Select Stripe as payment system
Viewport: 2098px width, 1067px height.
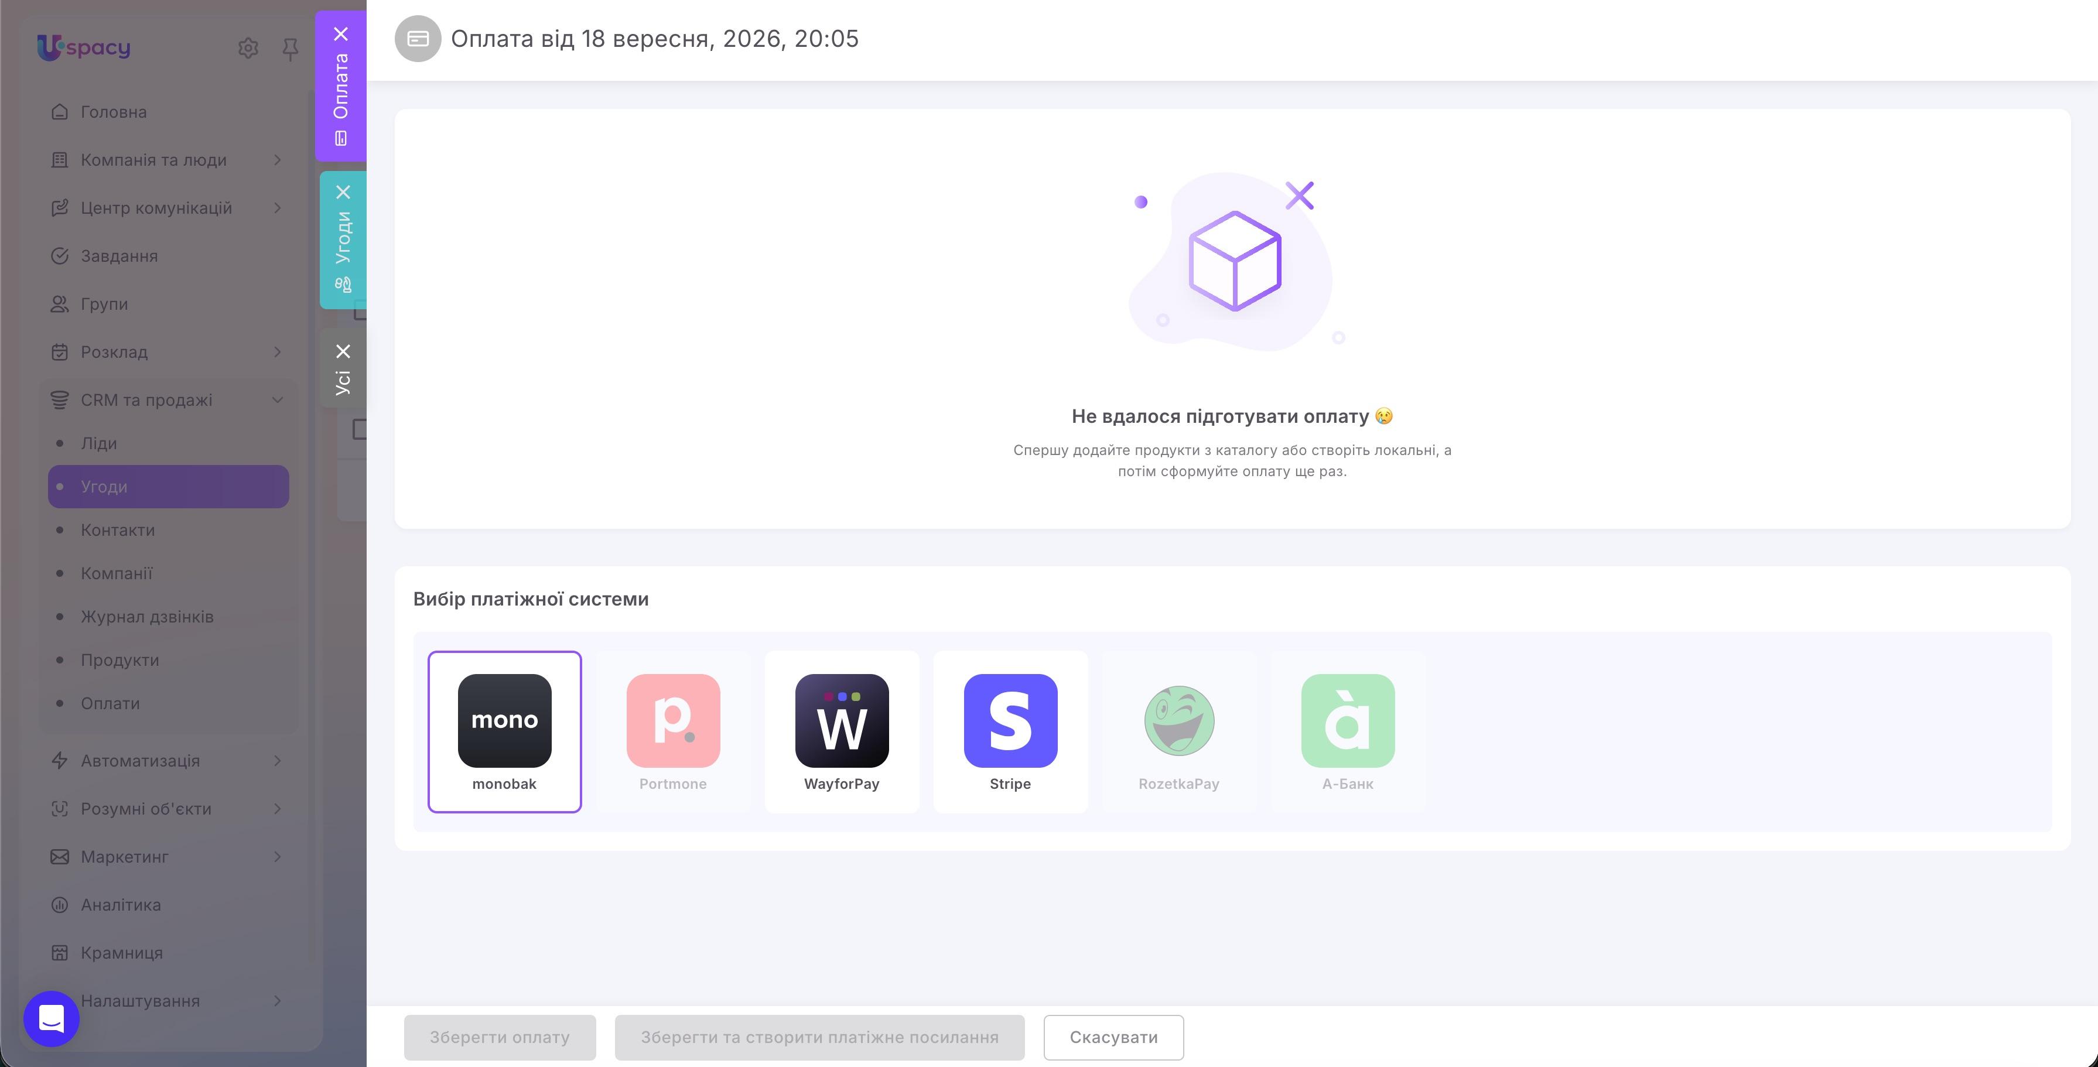coord(1010,731)
